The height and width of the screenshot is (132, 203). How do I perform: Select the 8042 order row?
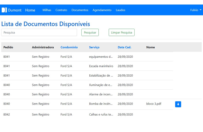[x=7, y=115]
